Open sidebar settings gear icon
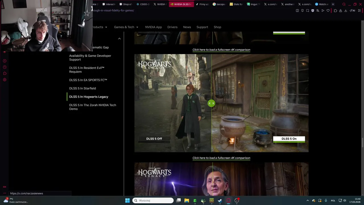Image resolution: width=364 pixels, height=205 pixels. (x=5, y=80)
